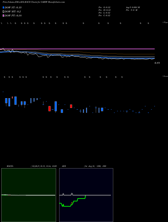Click the ADX panel heading
This screenshot has width=168, height=222.
(64, 166)
